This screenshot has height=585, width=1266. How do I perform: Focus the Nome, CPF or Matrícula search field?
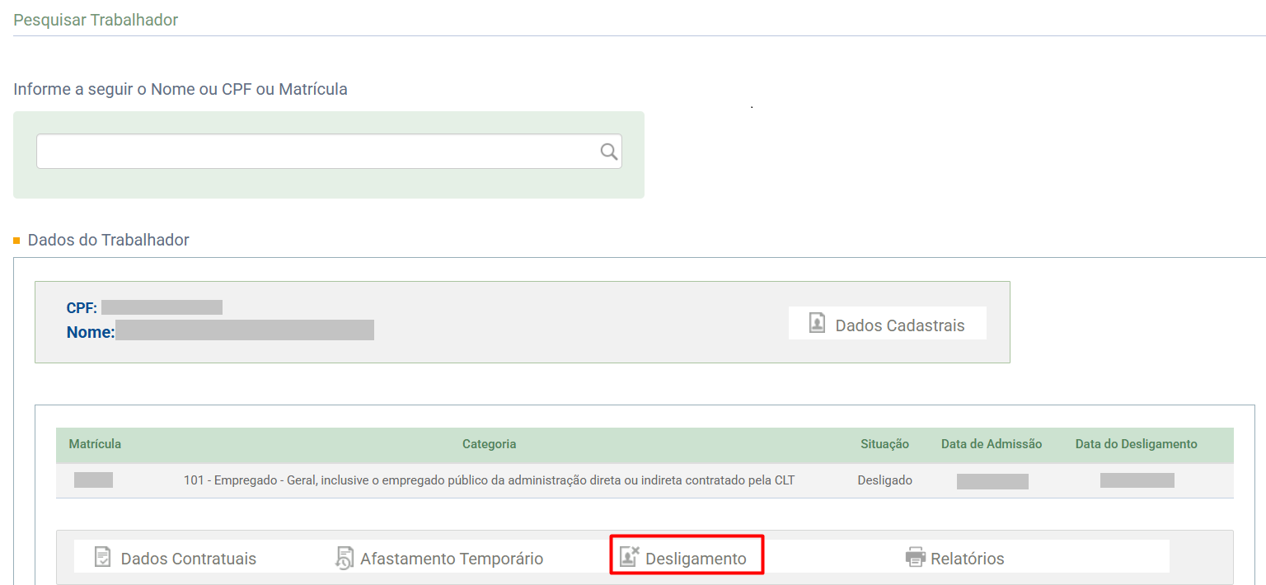[329, 152]
